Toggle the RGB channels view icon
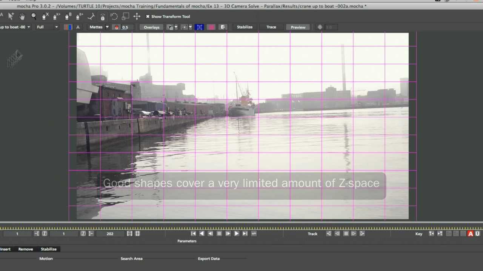This screenshot has width=483, height=271. [x=68, y=27]
